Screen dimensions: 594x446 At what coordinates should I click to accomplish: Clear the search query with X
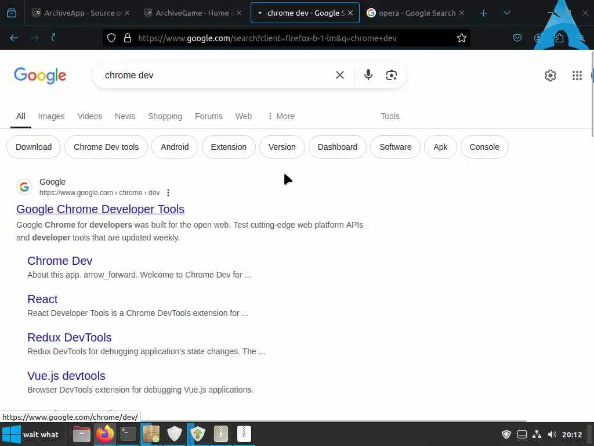(340, 75)
